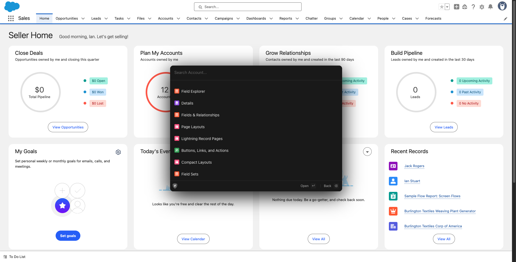
Task: Click the 0 Upcoming Activity leads badge
Action: coord(474,81)
